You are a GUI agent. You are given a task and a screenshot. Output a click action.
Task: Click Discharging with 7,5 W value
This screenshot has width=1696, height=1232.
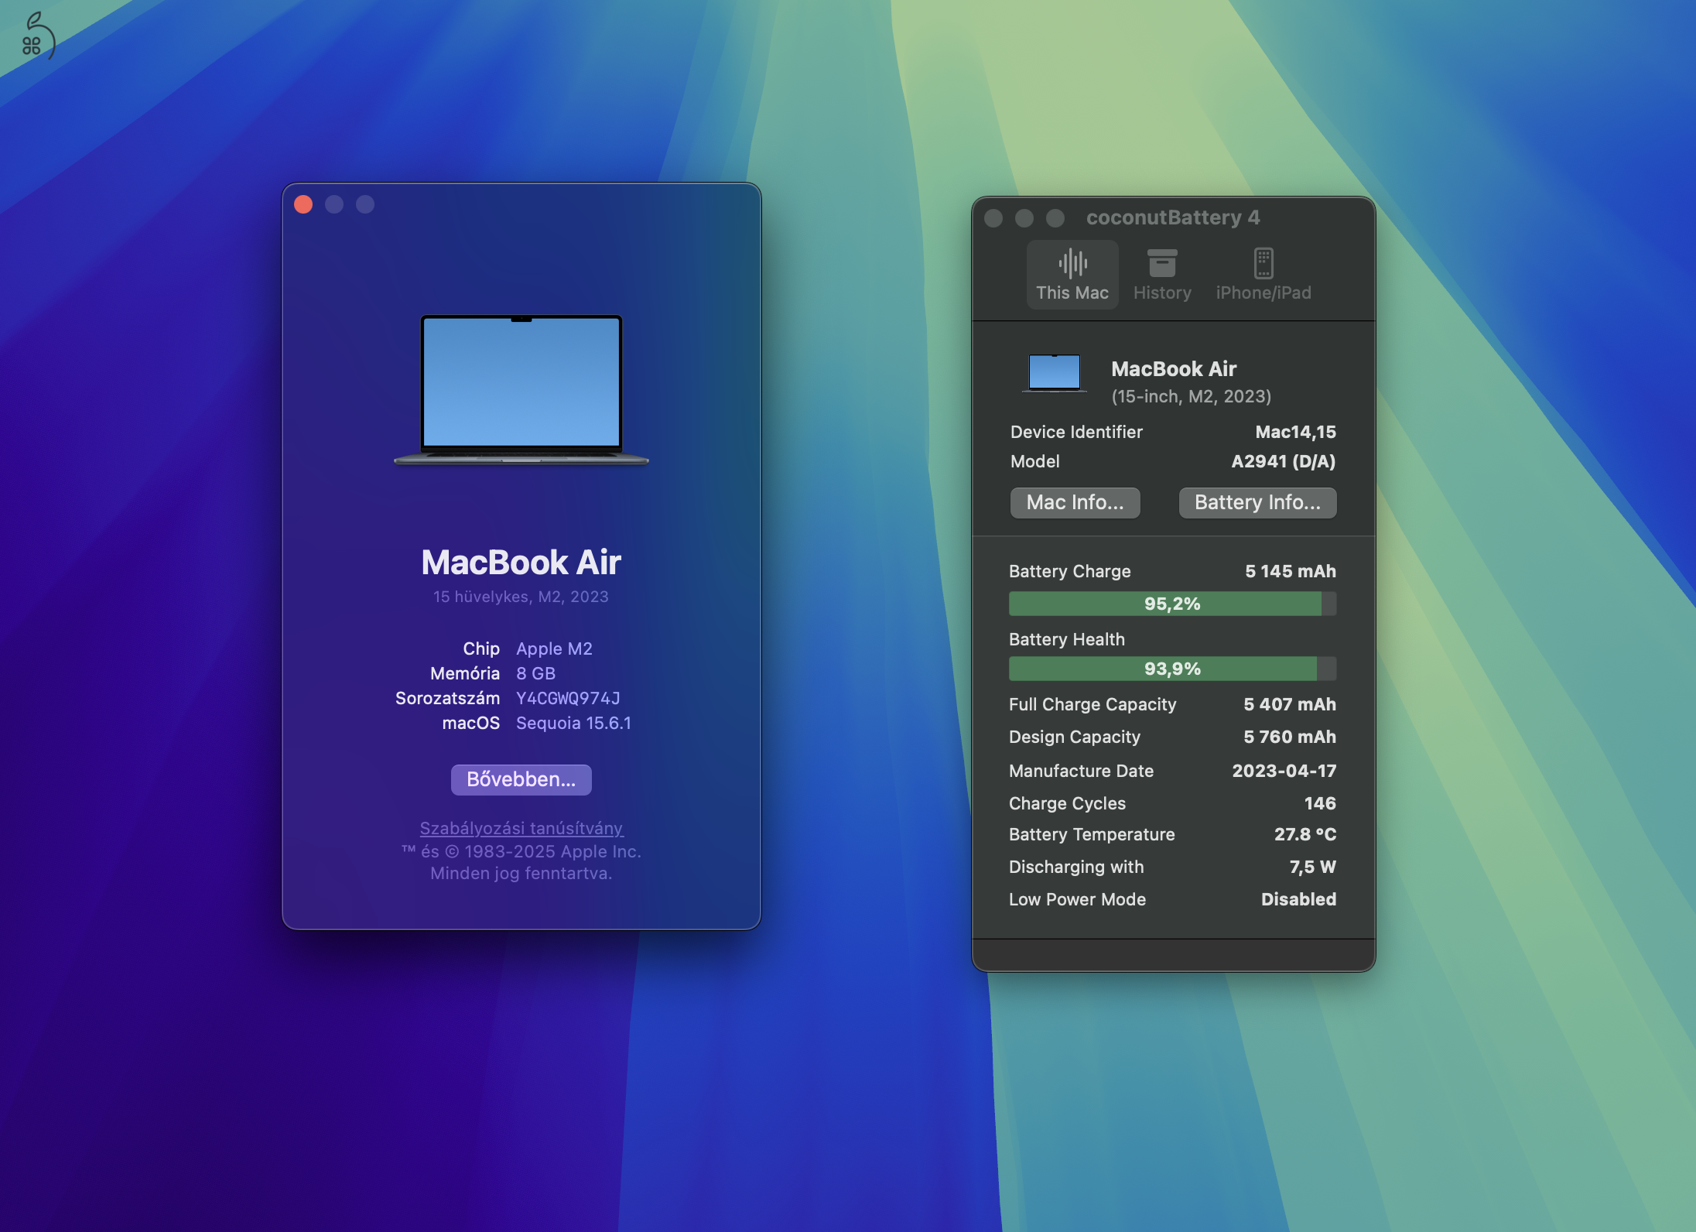pos(1312,867)
